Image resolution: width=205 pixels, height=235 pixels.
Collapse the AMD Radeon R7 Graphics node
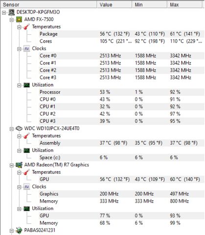pyautogui.click(x=12, y=165)
